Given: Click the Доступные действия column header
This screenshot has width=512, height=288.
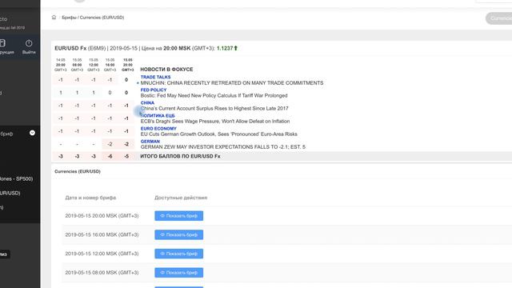Looking at the screenshot, I should point(181,198).
